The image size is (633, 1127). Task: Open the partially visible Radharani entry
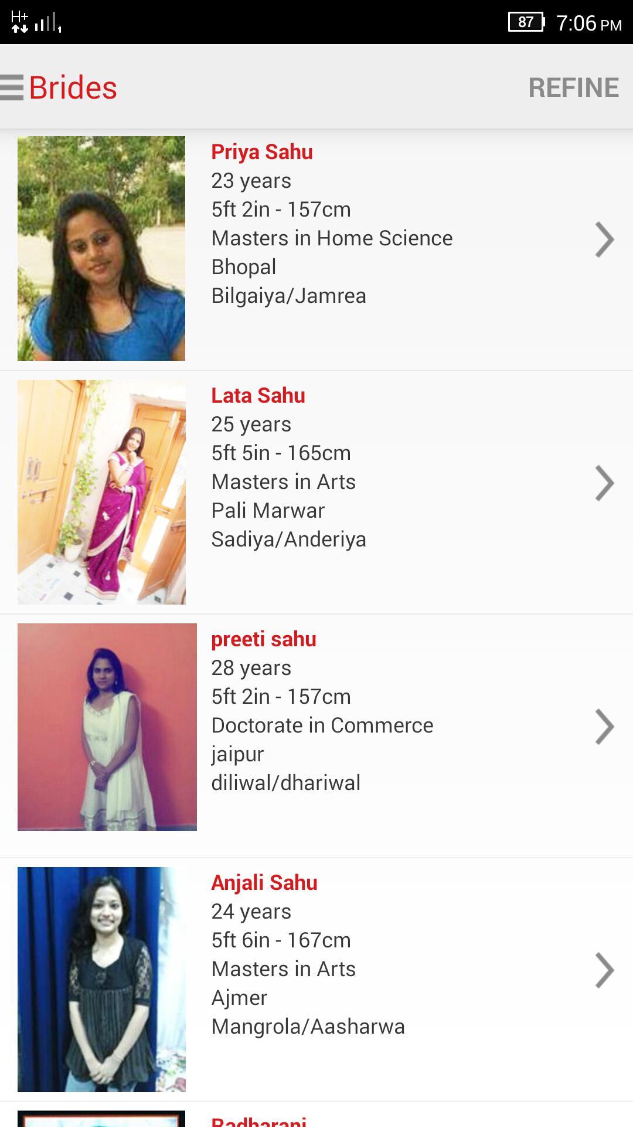258,1120
